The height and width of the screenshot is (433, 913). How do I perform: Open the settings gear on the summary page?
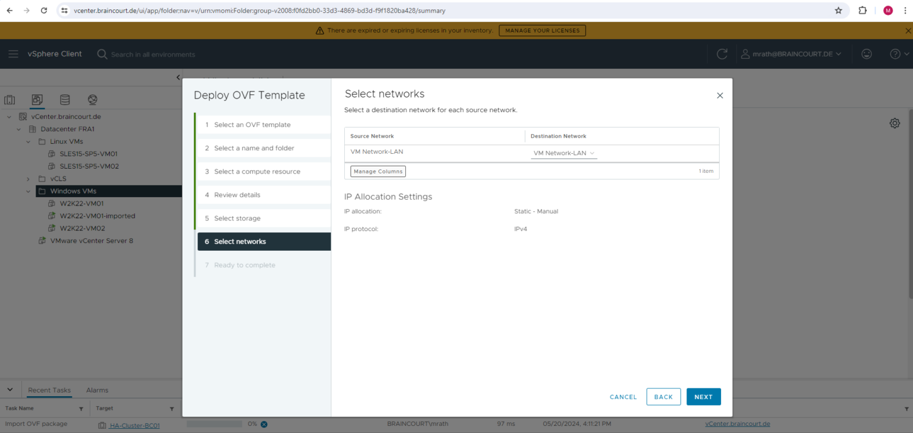(x=895, y=123)
